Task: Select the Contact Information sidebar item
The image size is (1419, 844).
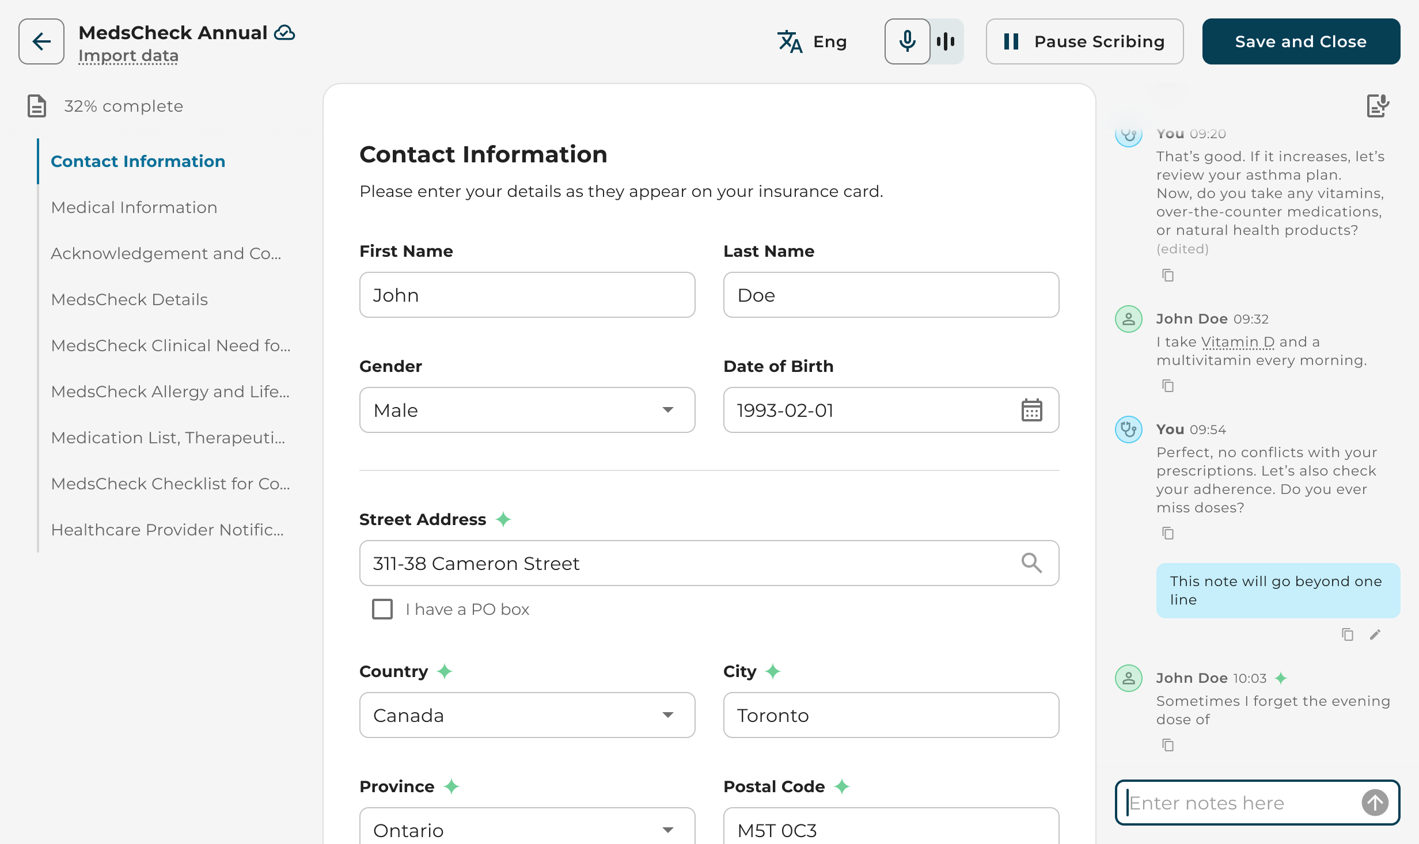Action: click(x=138, y=161)
